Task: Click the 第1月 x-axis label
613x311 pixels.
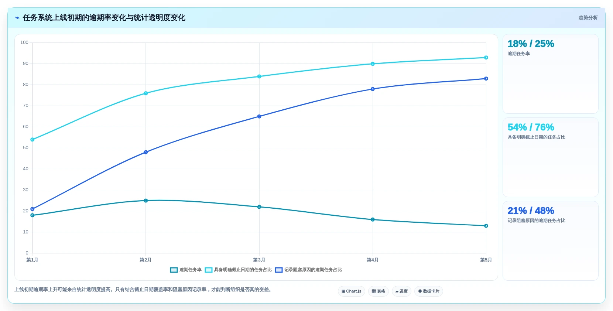Action: [x=32, y=260]
